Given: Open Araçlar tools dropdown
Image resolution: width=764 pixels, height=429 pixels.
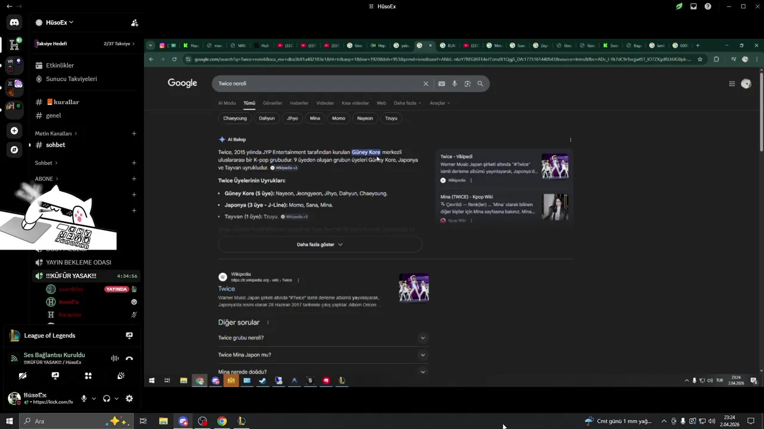Looking at the screenshot, I should pos(439,103).
